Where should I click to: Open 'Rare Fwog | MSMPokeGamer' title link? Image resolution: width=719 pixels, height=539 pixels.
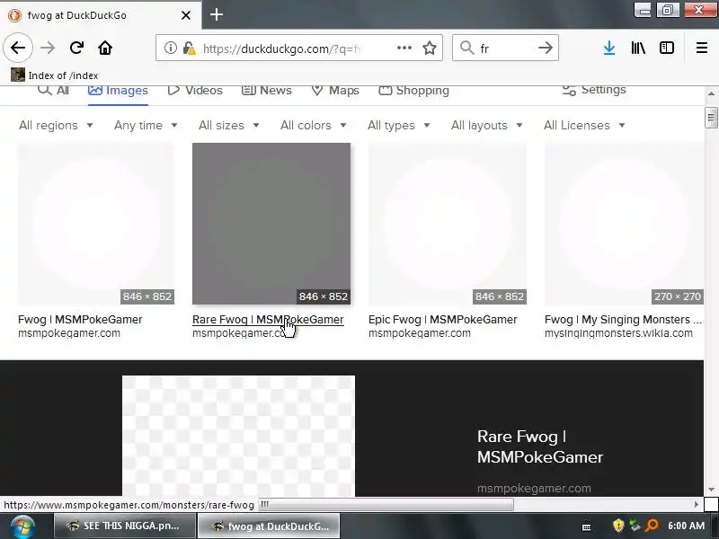tap(268, 320)
